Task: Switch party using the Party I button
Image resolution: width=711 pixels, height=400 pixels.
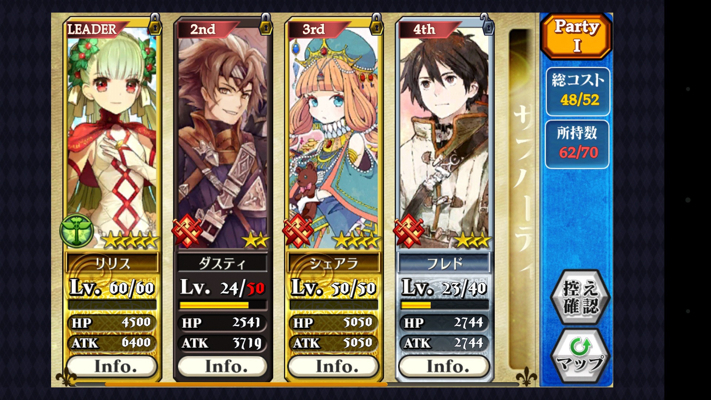Action: pos(577,36)
